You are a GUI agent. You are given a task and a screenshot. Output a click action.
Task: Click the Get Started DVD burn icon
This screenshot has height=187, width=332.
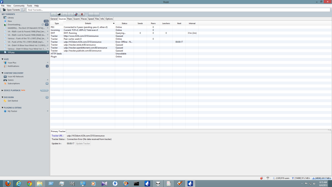pos(5,101)
